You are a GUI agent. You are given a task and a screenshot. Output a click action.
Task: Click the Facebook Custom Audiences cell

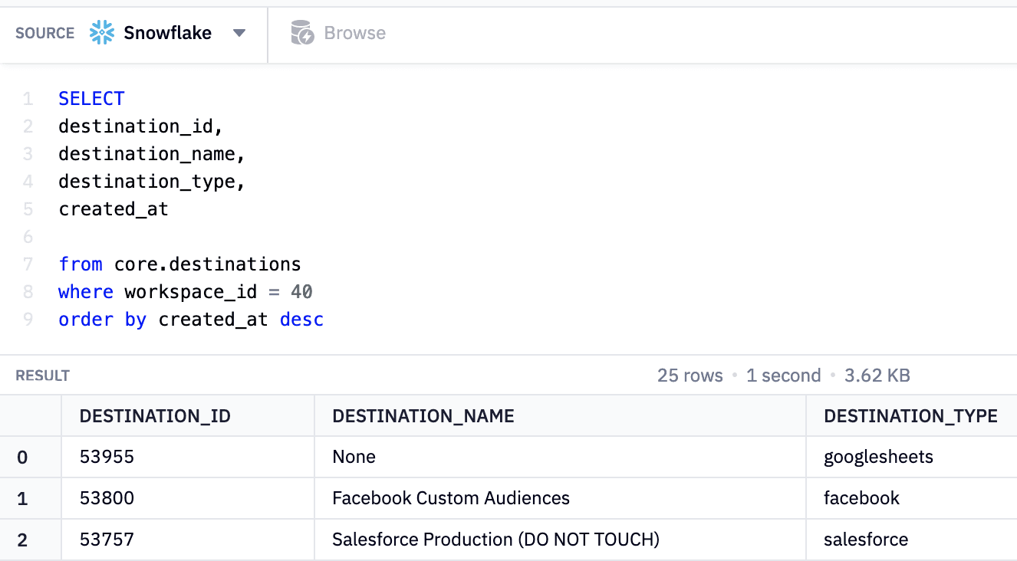tap(450, 499)
